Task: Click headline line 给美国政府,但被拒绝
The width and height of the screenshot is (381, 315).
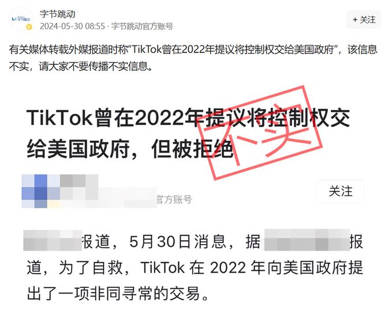Action: click(130, 149)
